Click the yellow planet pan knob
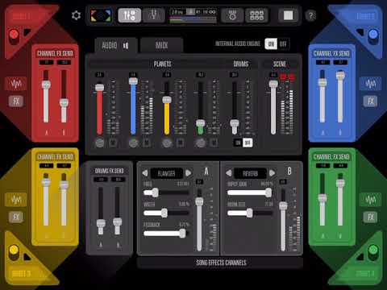This screenshot has width=387, height=290. [167, 143]
